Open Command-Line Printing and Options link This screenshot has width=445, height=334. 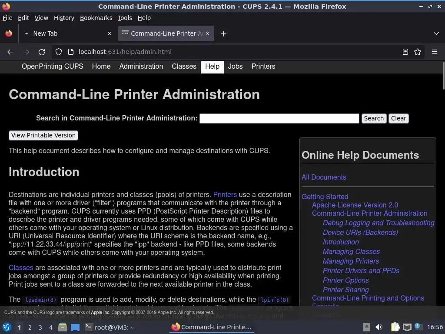(x=368, y=298)
